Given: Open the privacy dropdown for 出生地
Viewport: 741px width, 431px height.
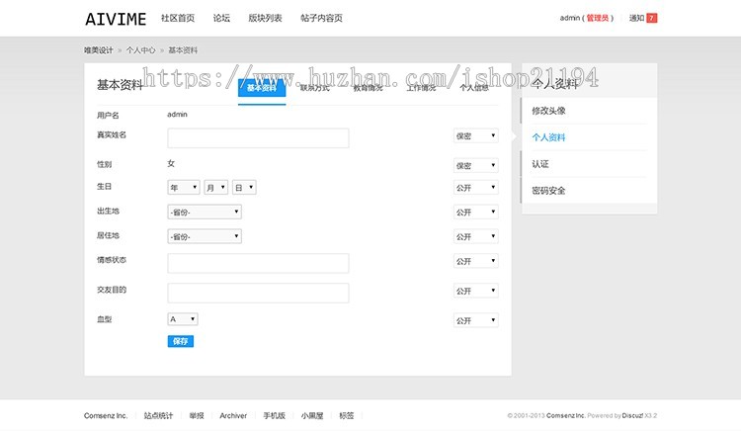Looking at the screenshot, I should tap(475, 213).
